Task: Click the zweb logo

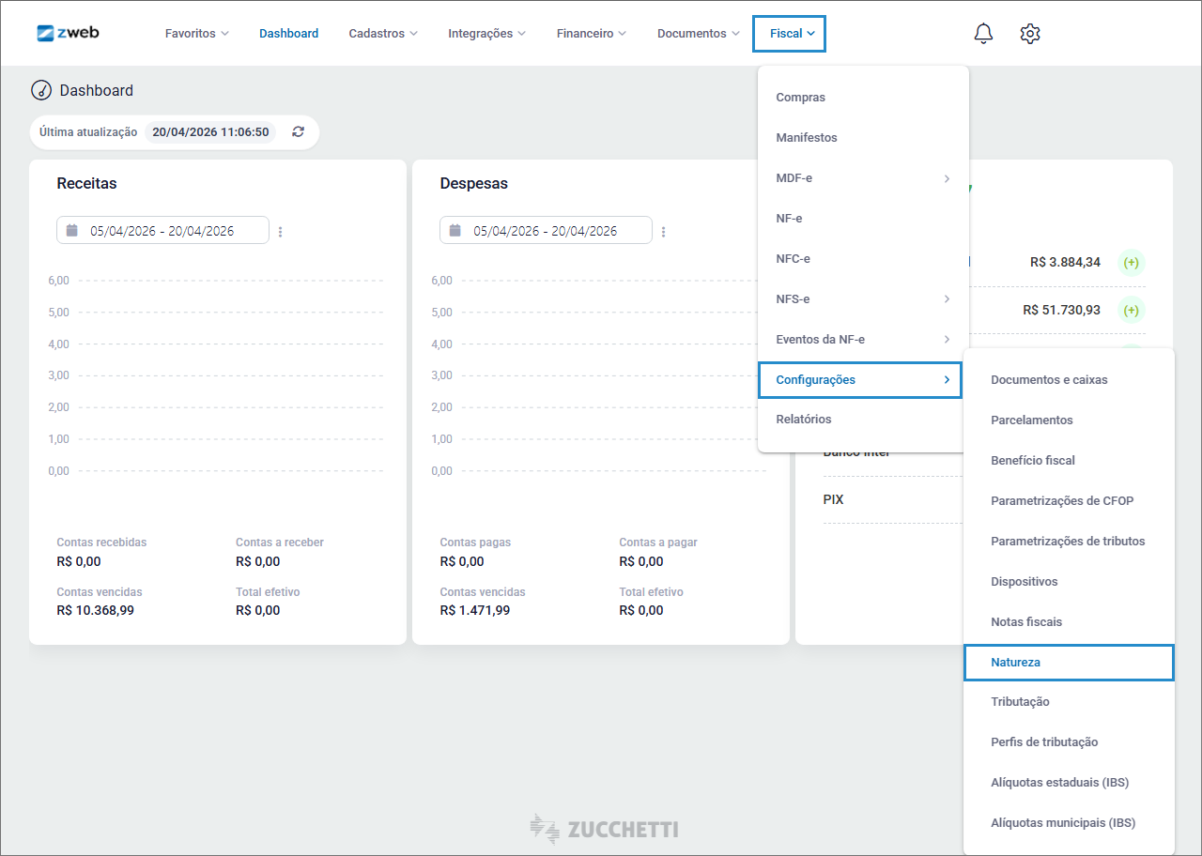Action: coord(68,33)
